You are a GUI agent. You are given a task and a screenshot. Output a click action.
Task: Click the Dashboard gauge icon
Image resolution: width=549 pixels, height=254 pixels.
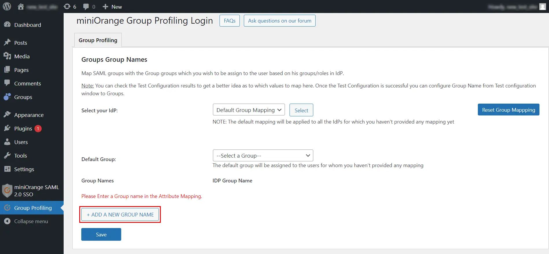point(7,25)
